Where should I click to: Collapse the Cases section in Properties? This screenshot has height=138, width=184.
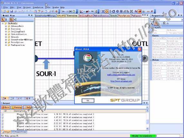151,35
